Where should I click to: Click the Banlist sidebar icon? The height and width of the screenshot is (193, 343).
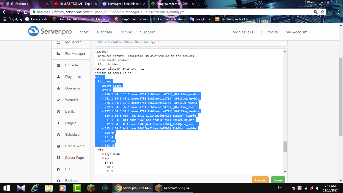coord(59,112)
